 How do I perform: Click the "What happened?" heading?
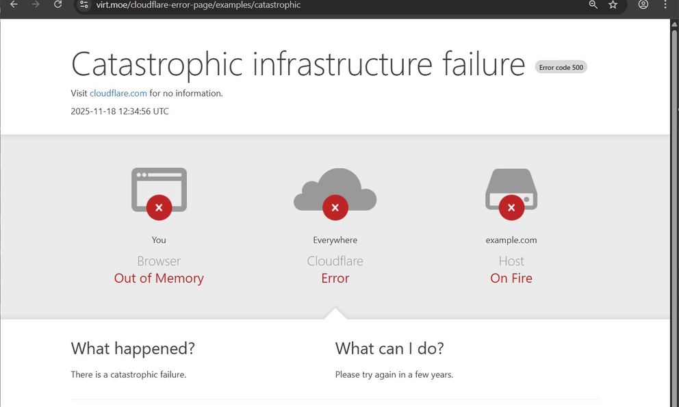(133, 348)
